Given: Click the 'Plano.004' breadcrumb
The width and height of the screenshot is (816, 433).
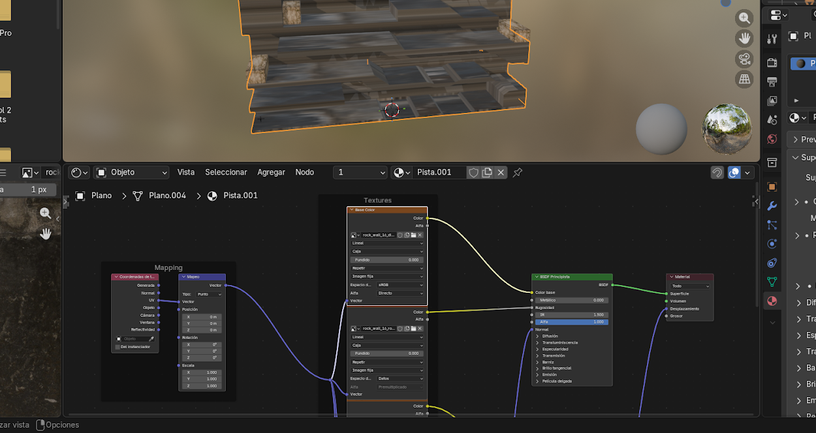Looking at the screenshot, I should click(167, 196).
